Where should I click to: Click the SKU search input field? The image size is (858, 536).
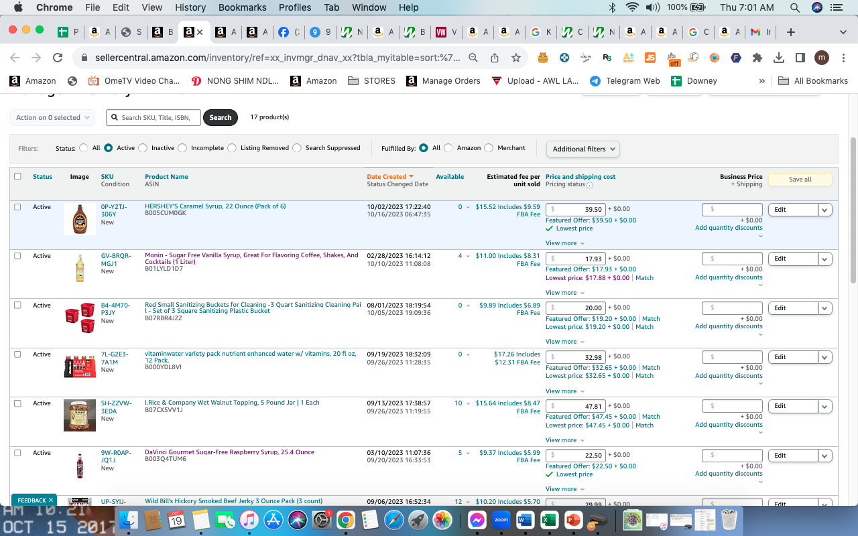pyautogui.click(x=154, y=117)
